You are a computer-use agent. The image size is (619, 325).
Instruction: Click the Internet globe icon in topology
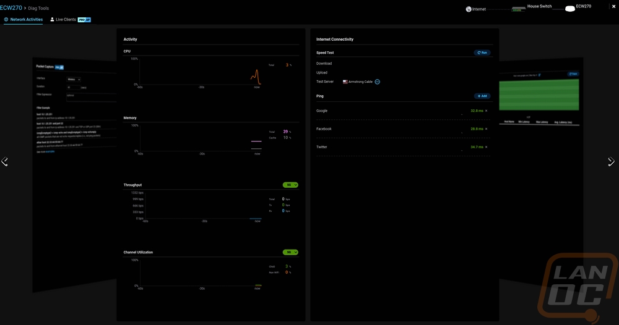pyautogui.click(x=469, y=9)
